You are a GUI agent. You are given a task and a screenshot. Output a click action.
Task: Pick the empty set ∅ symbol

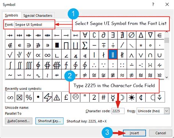pos(131,35)
